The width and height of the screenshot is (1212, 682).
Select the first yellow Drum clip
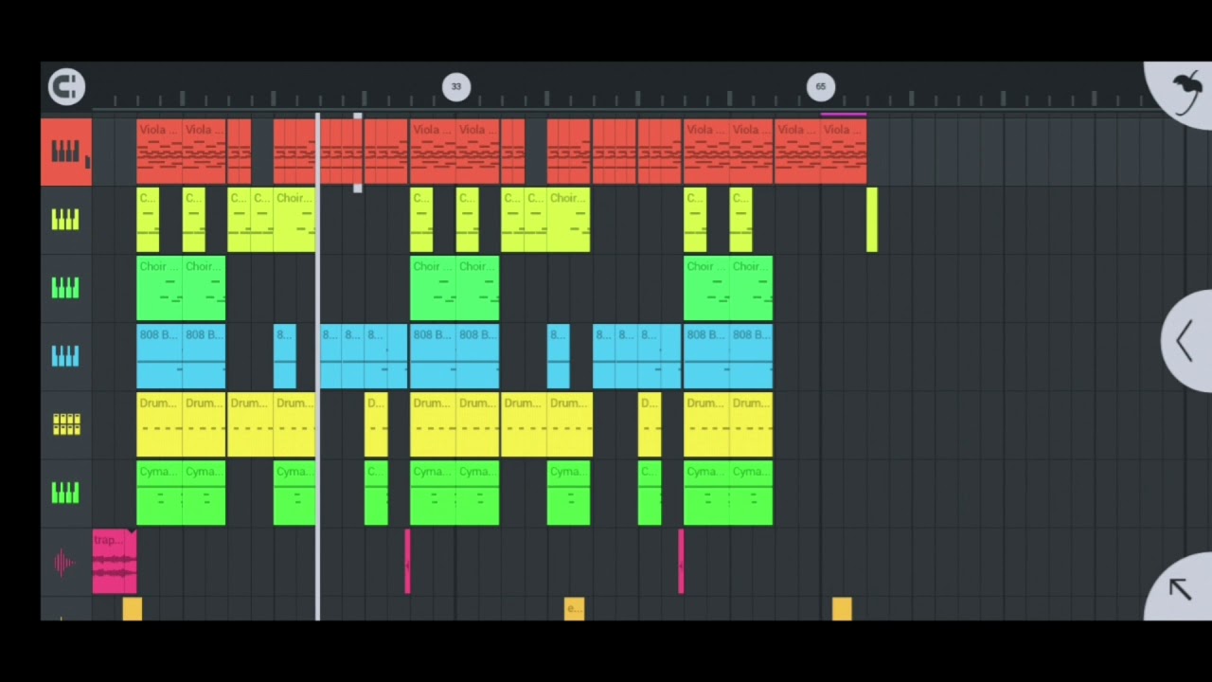tap(159, 424)
